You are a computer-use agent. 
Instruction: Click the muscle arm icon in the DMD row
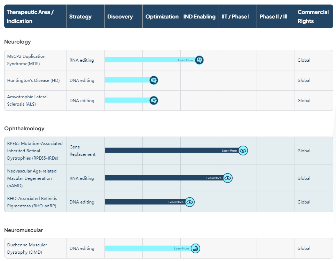click(x=196, y=248)
